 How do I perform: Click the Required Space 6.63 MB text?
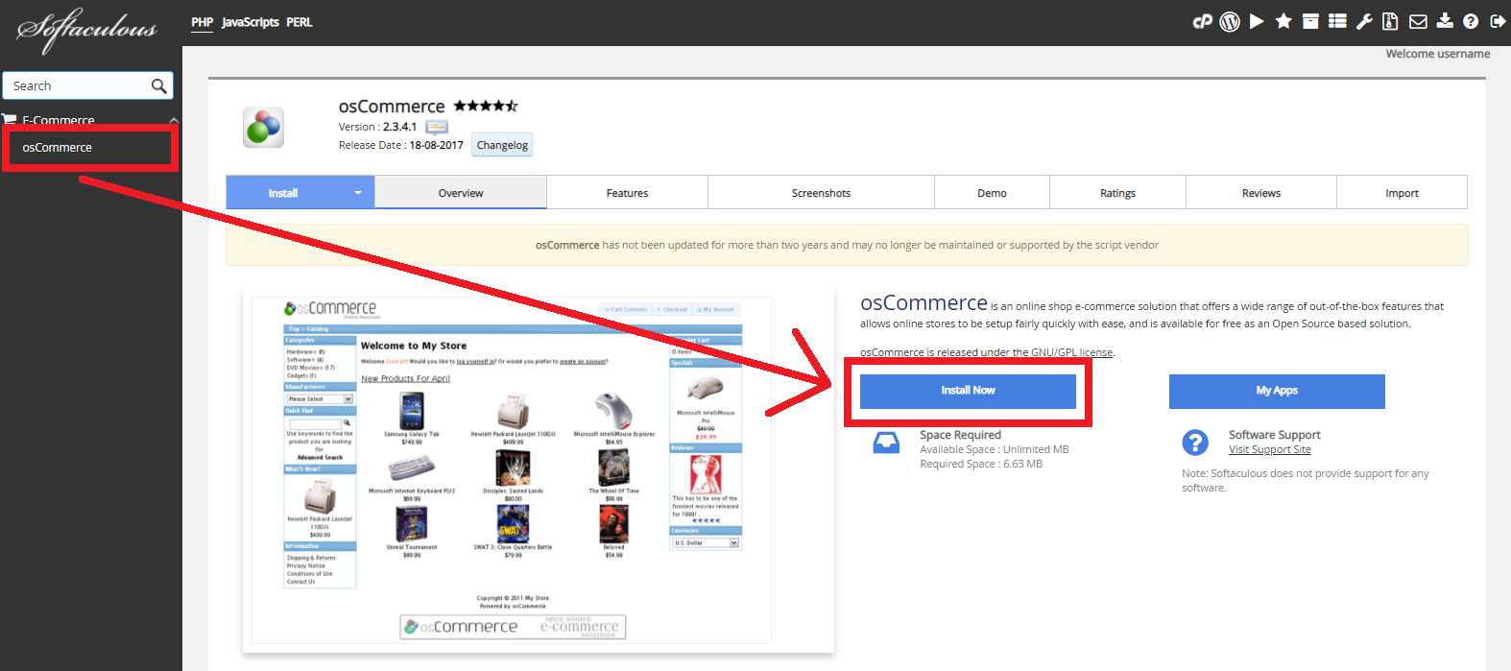coord(981,464)
